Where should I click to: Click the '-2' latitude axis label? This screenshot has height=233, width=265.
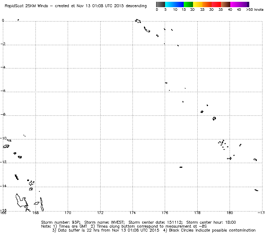click(x=3, y=44)
